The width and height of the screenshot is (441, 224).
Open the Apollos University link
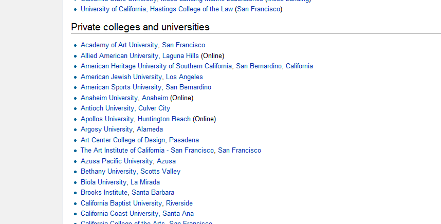[x=107, y=119]
